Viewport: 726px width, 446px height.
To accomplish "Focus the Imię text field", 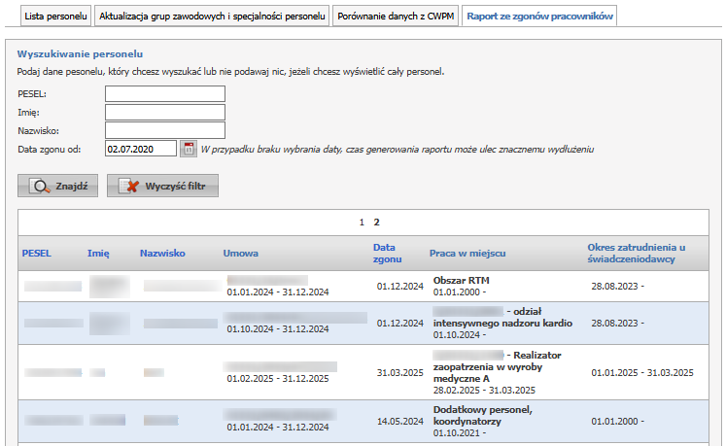I will point(165,112).
